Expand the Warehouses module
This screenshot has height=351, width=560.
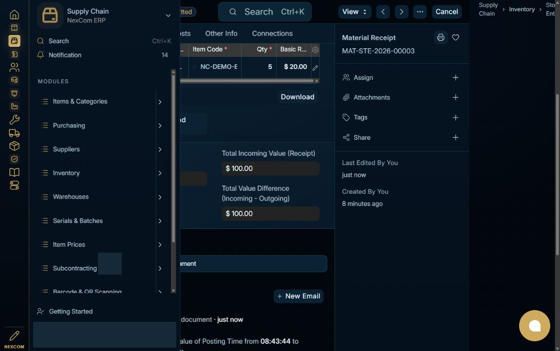(x=160, y=197)
